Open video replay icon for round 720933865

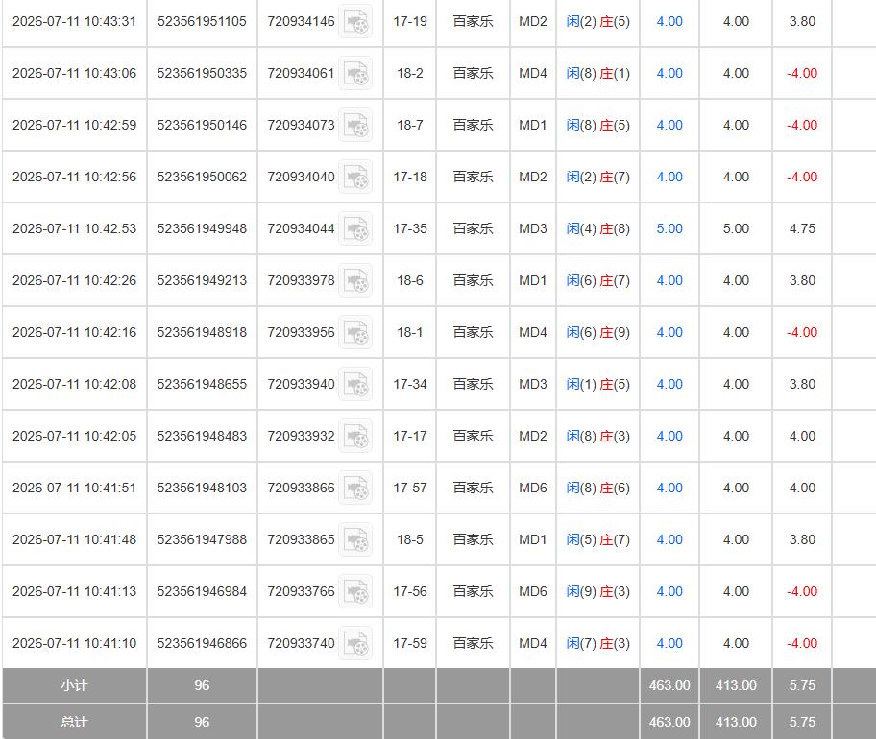coord(355,541)
